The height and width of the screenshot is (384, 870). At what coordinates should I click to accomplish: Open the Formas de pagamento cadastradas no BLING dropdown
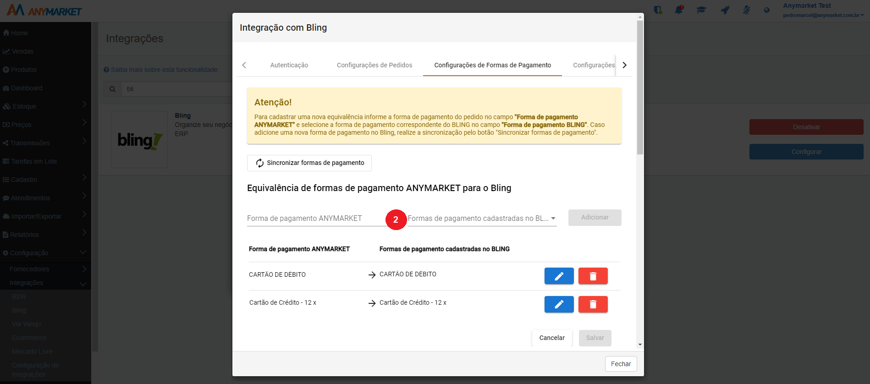482,219
